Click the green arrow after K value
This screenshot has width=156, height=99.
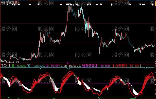click(61, 66)
